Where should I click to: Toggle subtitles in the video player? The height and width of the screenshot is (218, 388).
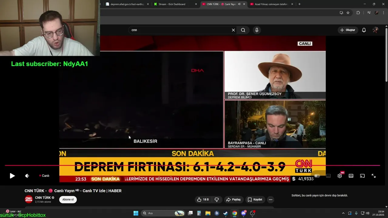[x=328, y=176]
